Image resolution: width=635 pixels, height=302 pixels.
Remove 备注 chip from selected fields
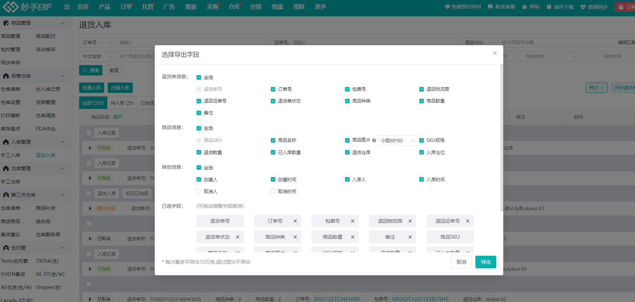[410, 237]
